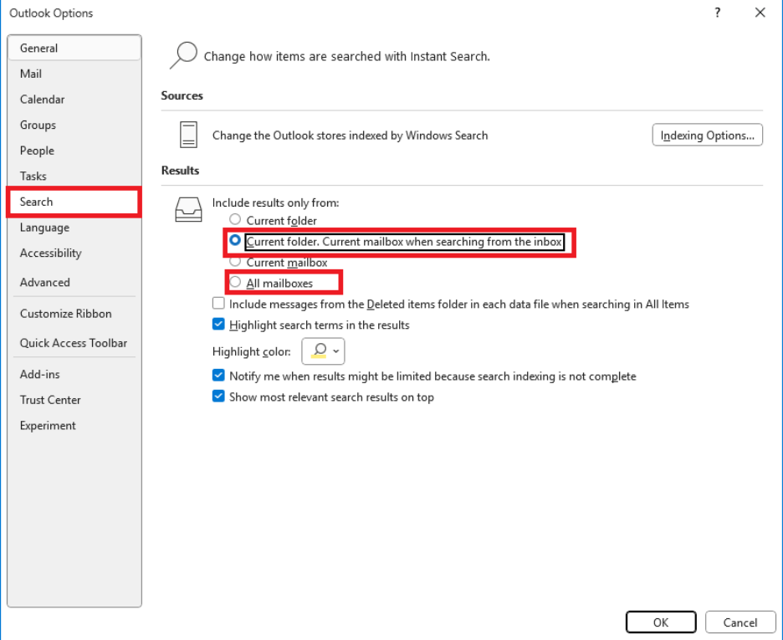Open Customize Ribbon settings
The width and height of the screenshot is (783, 640).
click(74, 314)
